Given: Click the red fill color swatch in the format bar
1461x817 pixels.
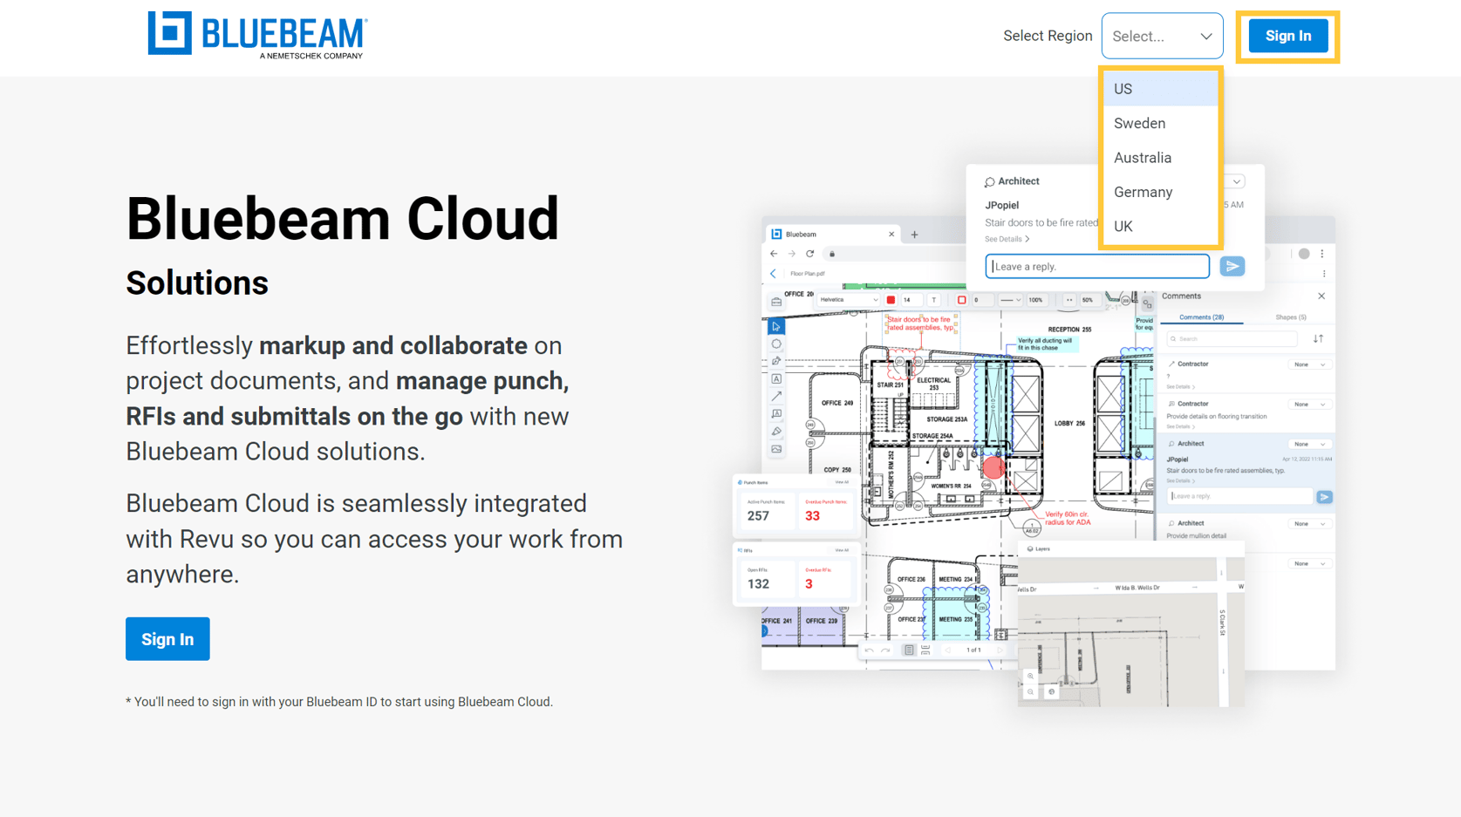Looking at the screenshot, I should point(891,300).
